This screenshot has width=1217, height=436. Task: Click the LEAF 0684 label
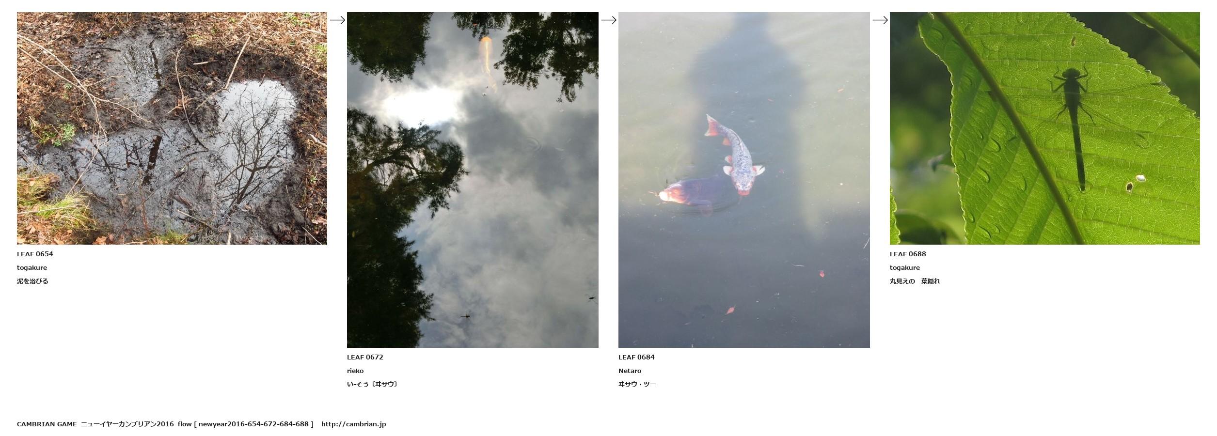click(x=636, y=357)
